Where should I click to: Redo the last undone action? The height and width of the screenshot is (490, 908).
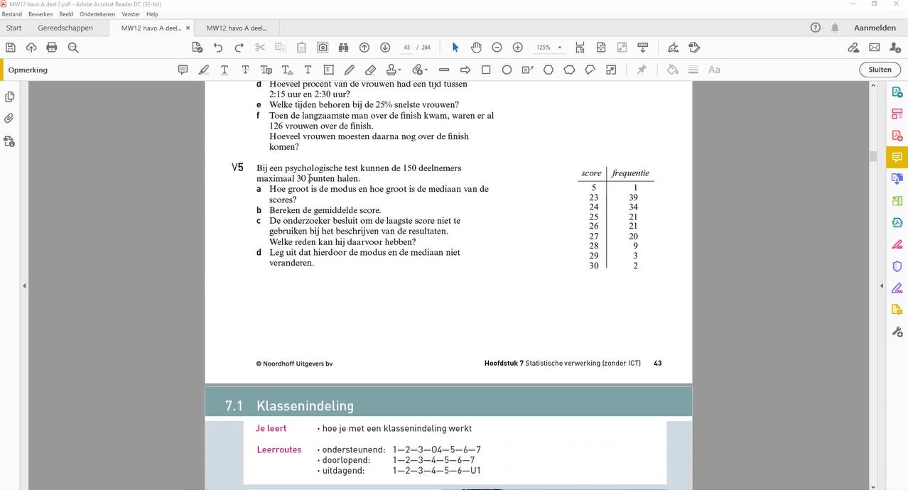pyautogui.click(x=239, y=48)
